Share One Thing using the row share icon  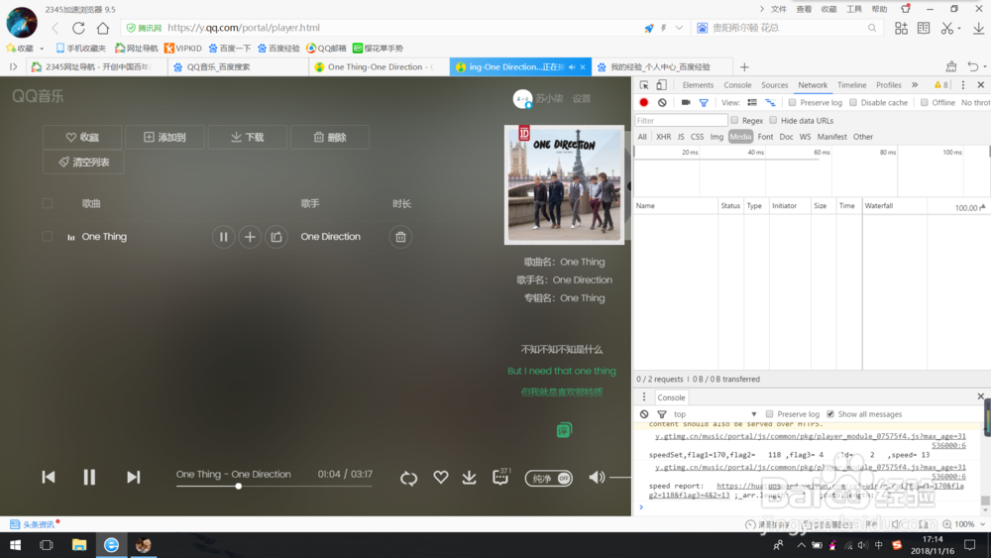276,237
